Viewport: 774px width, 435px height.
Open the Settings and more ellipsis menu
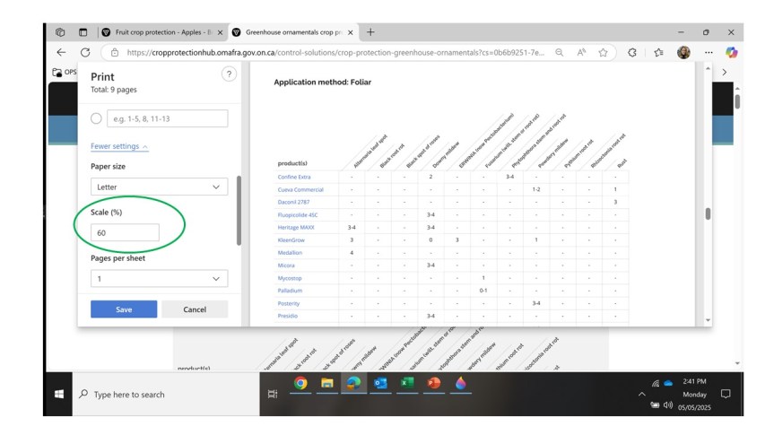709,52
